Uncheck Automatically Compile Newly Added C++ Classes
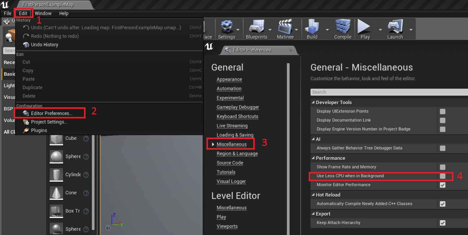The width and height of the screenshot is (468, 235). tap(443, 204)
